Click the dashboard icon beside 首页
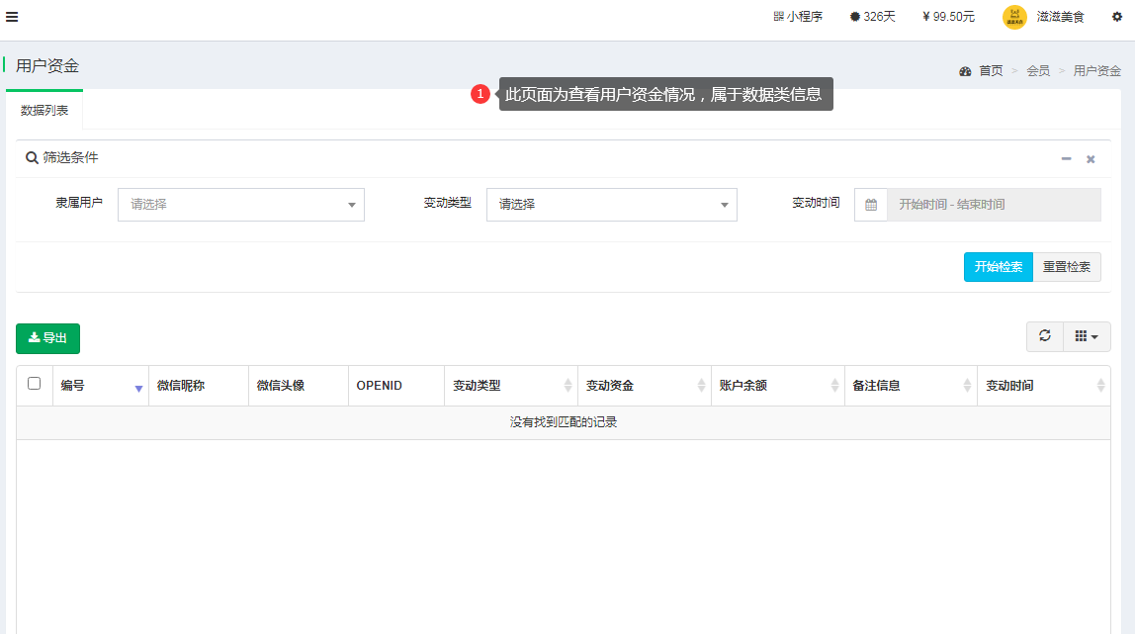 [965, 71]
